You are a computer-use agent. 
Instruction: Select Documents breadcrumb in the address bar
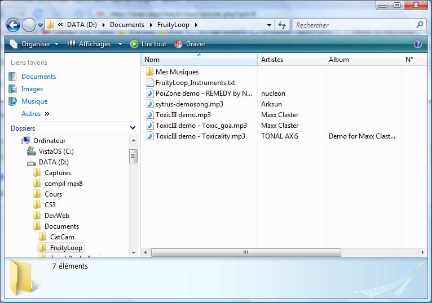point(127,25)
